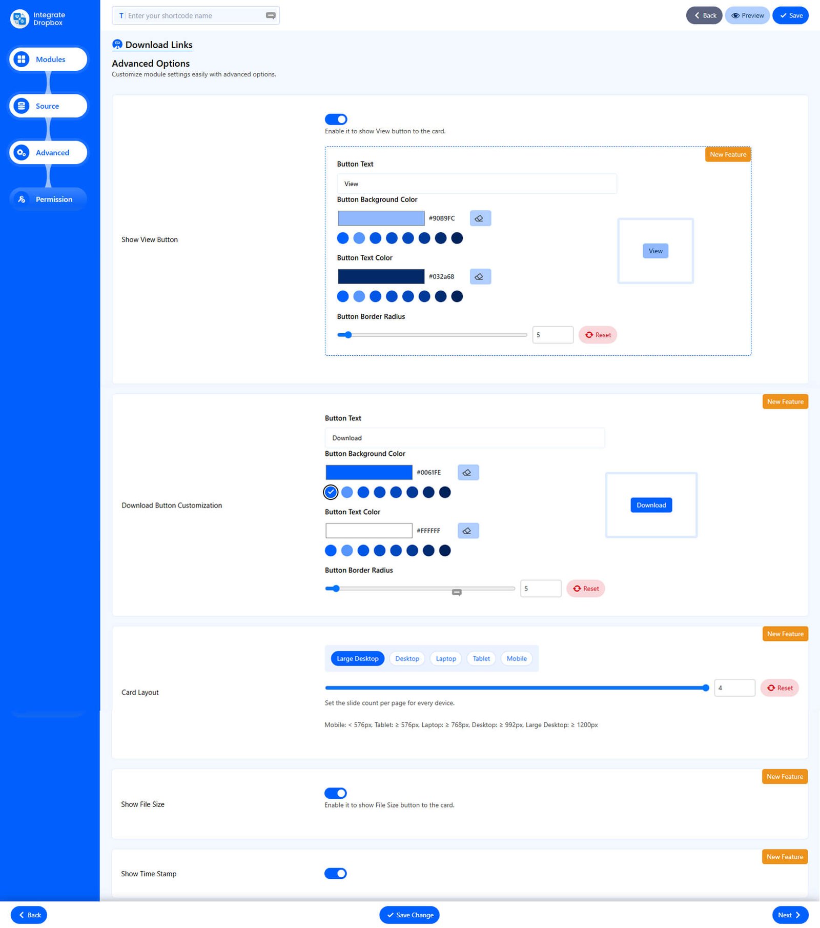The height and width of the screenshot is (928, 820).
Task: Open Permission step in sidebar
Action: click(x=48, y=199)
